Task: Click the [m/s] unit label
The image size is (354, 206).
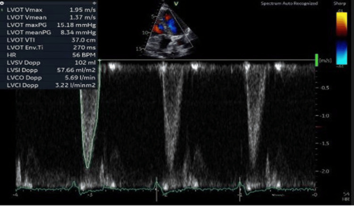Action: [325, 61]
